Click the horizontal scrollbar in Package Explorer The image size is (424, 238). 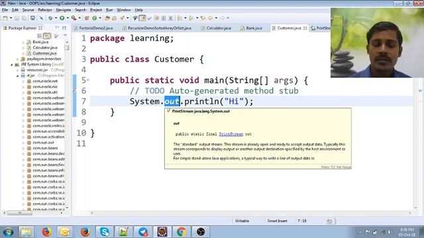(x=20, y=213)
